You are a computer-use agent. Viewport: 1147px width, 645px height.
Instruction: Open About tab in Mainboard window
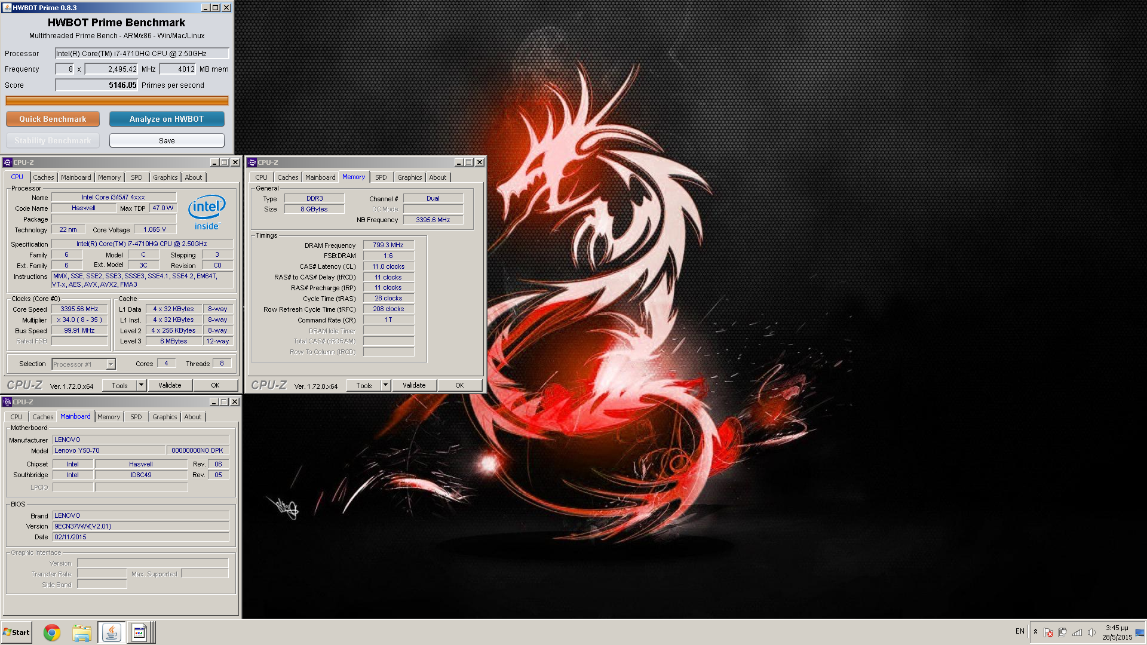click(192, 417)
